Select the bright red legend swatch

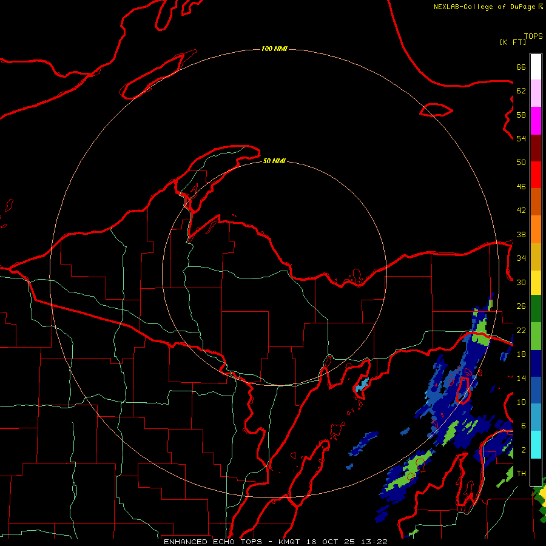tap(536, 175)
